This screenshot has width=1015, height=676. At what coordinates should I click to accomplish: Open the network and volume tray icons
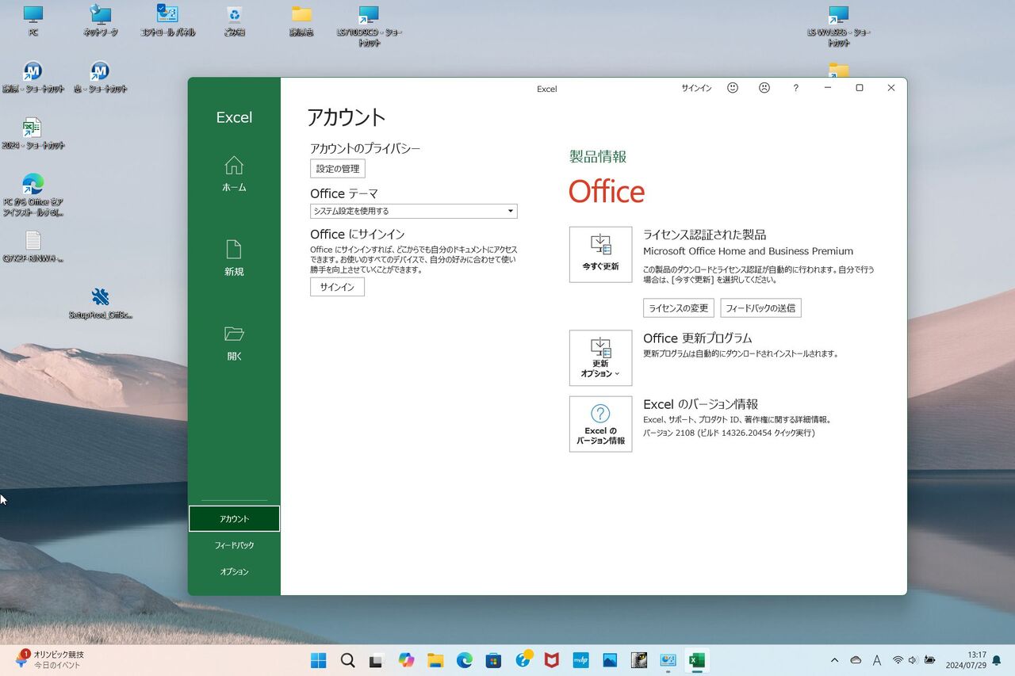(913, 660)
